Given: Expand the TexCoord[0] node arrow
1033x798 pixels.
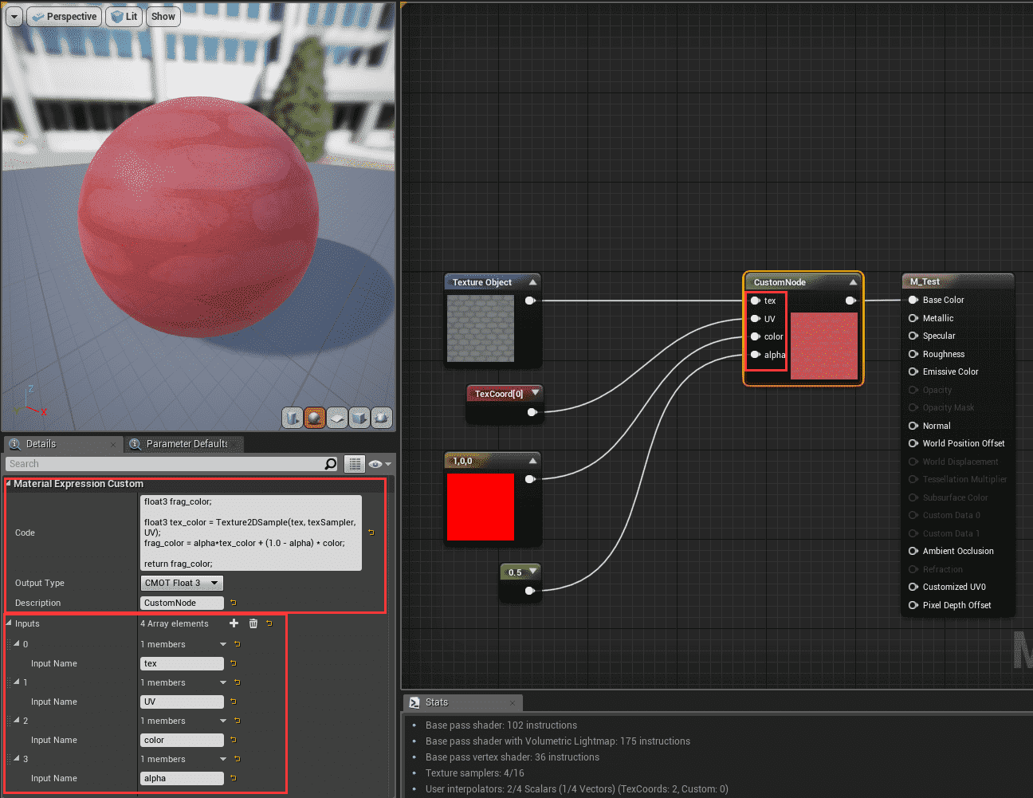Looking at the screenshot, I should click(535, 393).
